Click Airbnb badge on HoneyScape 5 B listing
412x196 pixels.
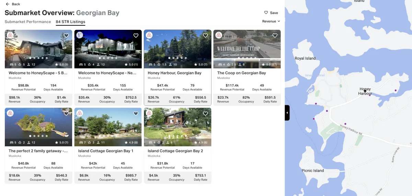10,35
